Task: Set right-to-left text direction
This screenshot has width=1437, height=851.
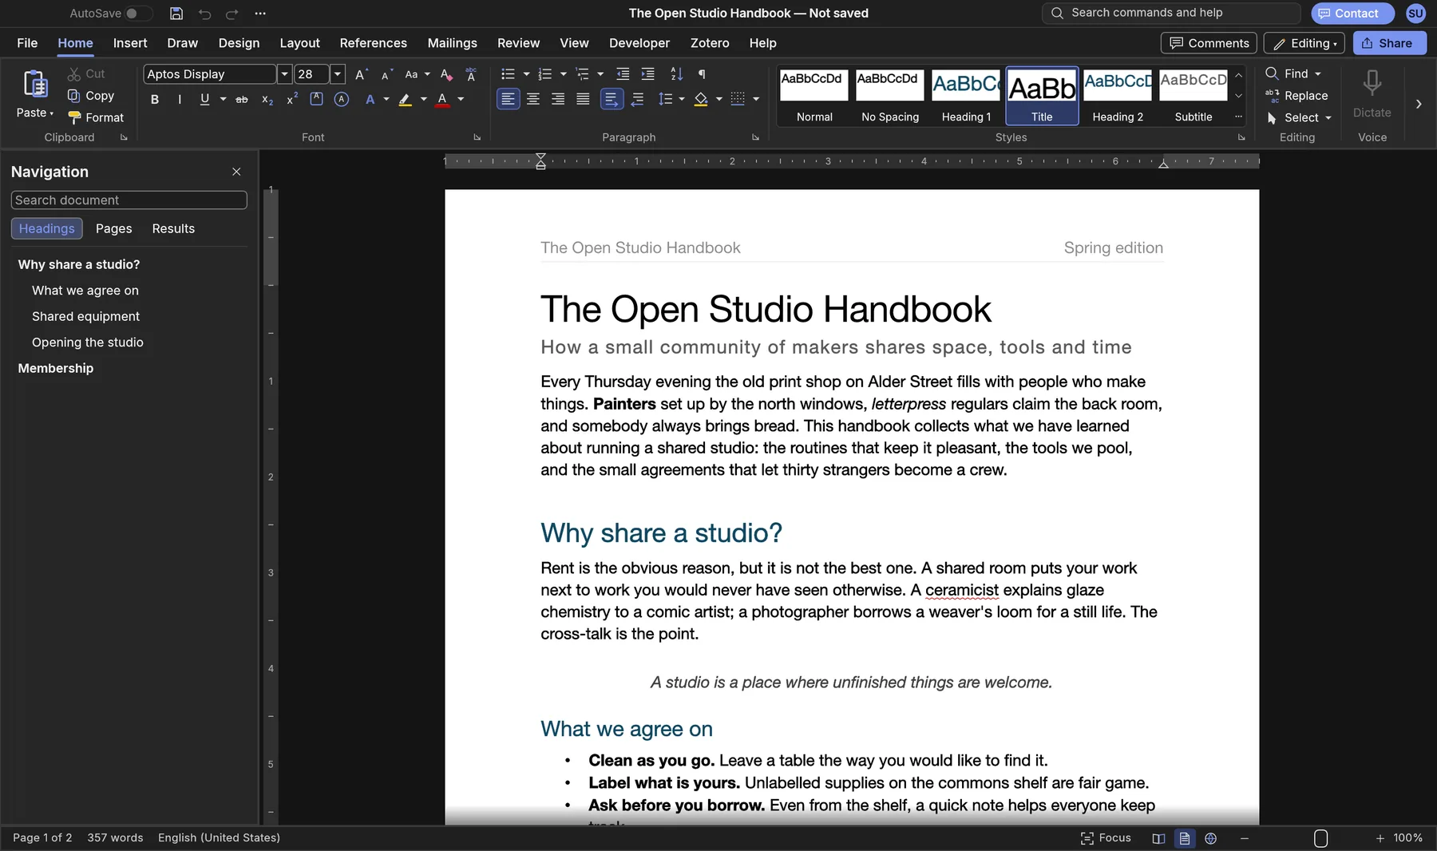Action: tap(637, 99)
